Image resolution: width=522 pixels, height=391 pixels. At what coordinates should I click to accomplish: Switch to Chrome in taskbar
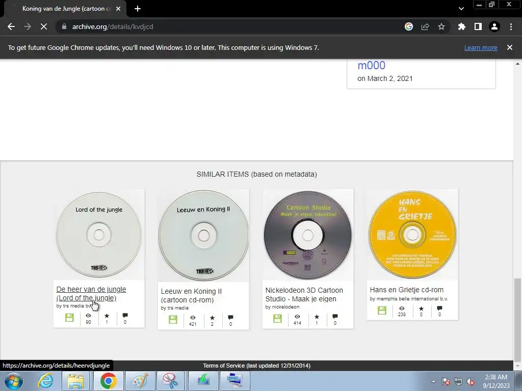[108, 381]
